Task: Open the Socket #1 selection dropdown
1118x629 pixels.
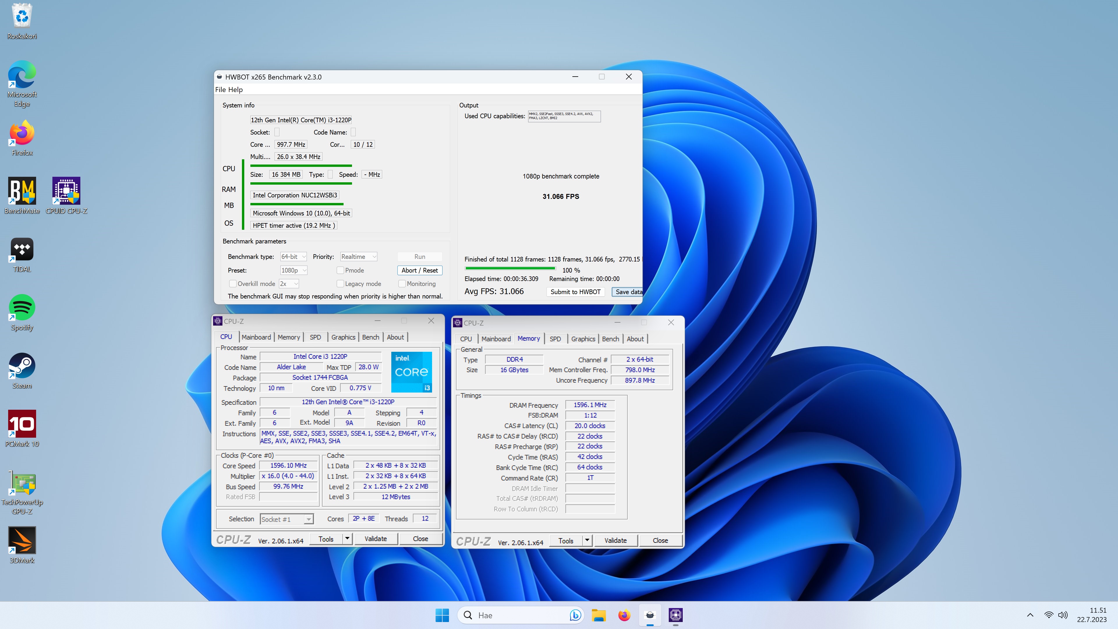Action: (x=286, y=519)
